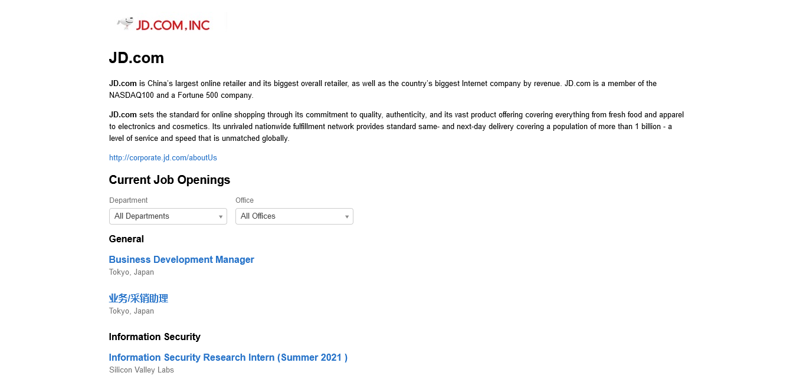This screenshot has width=806, height=379.
Task: View Information Security Research Intern posting
Action: [x=228, y=358]
